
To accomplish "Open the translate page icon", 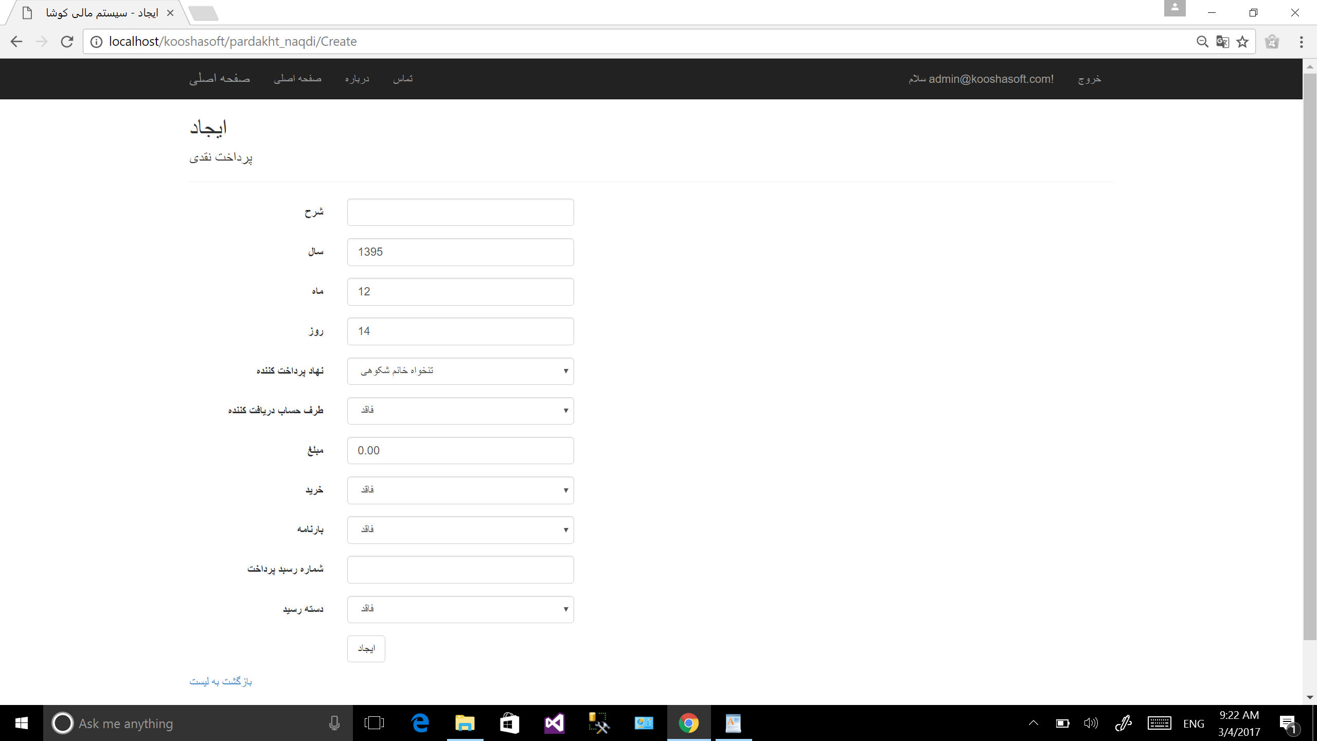I will (x=1222, y=42).
